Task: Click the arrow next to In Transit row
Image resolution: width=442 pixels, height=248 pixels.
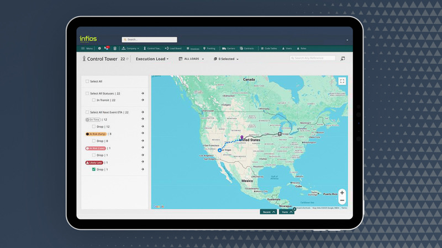Action: 143,100
